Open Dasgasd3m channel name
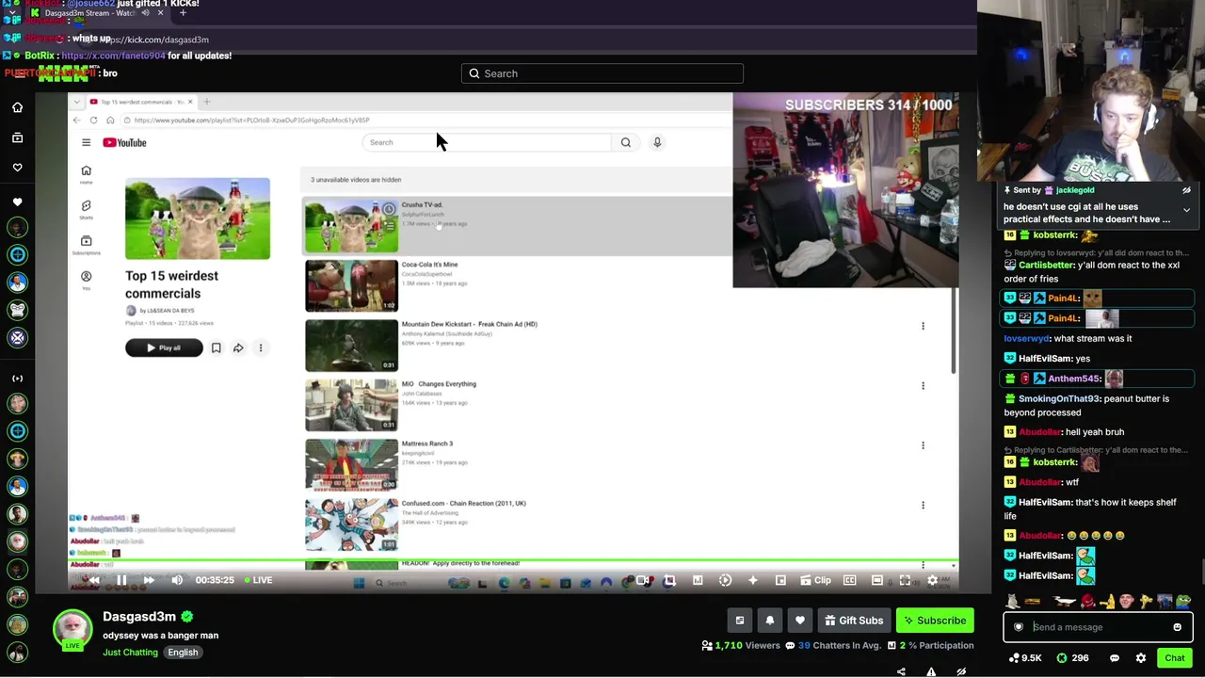Viewport: 1205px width, 678px height. (x=139, y=617)
